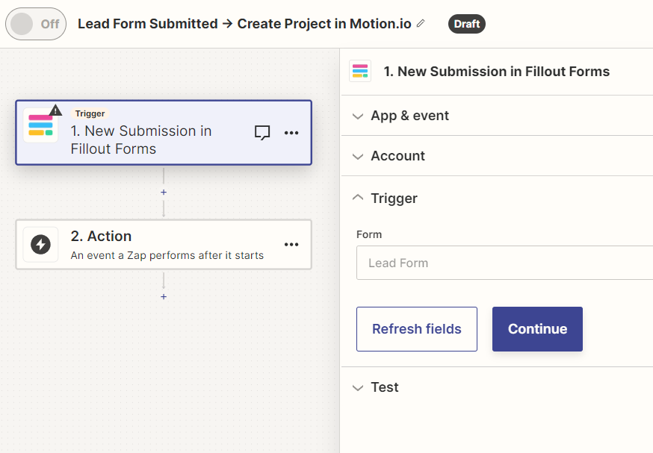Viewport: 653px width, 453px height.
Task: Click the warning triangle on trigger step
Action: tap(56, 110)
